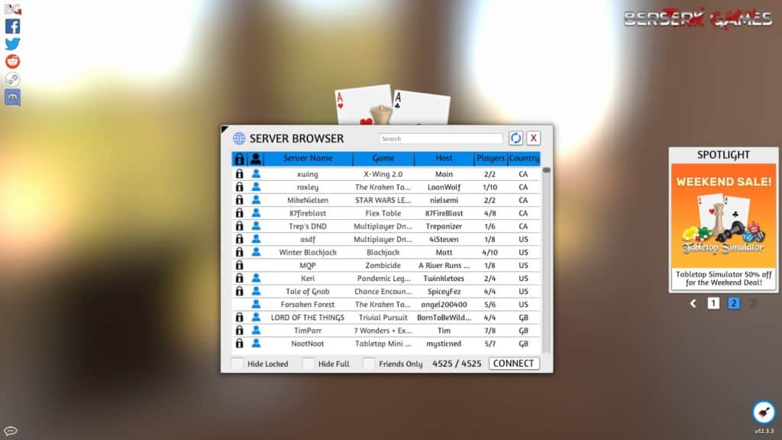
Task: Open the Twitter bird icon
Action: pos(12,44)
